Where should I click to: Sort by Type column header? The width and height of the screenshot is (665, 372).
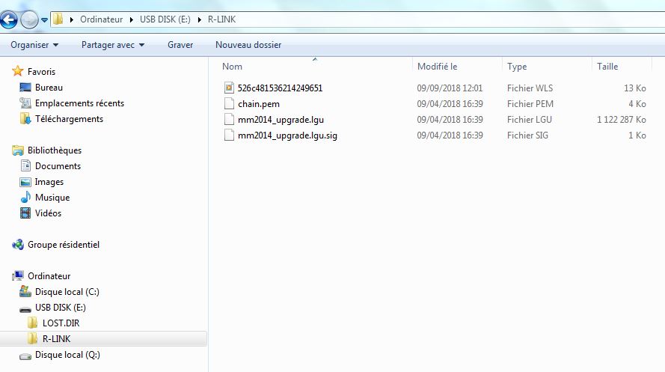[x=517, y=67]
